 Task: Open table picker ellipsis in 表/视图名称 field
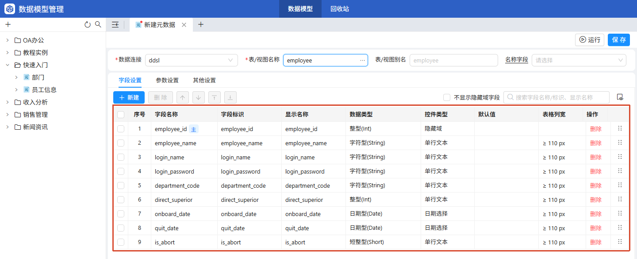tap(363, 60)
